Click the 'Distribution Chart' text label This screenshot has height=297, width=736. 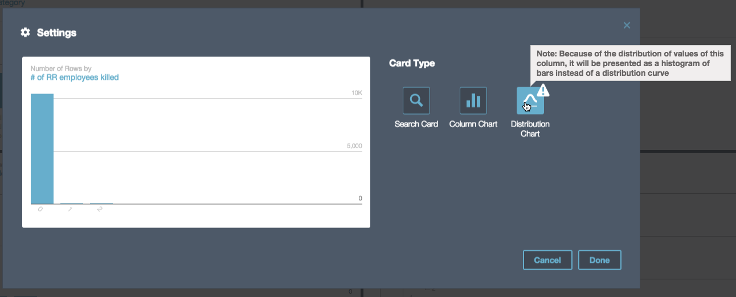530,129
